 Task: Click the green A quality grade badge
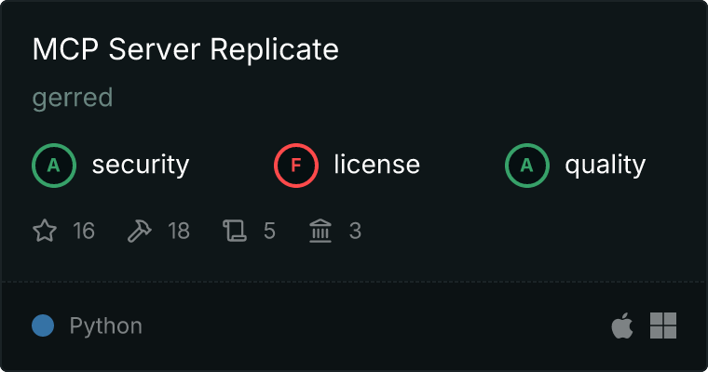click(x=527, y=166)
